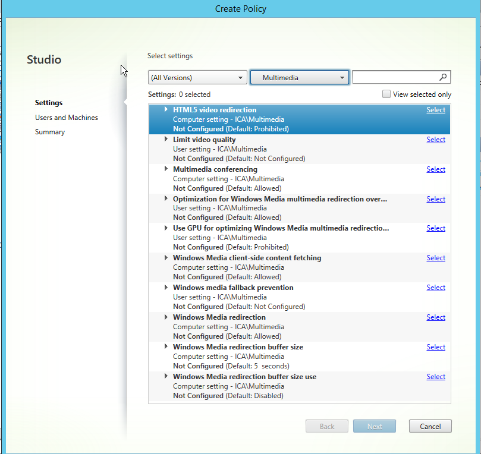Click the Back button
The image size is (481, 454).
point(326,427)
